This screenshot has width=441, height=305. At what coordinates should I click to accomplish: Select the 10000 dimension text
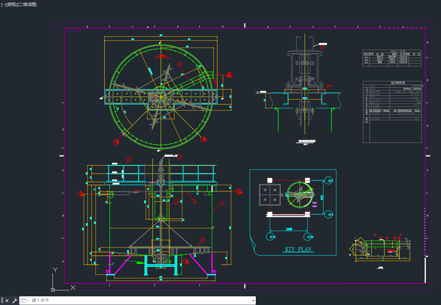(289, 229)
